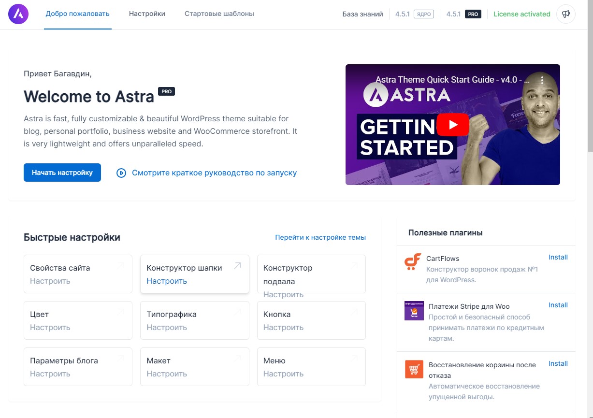The image size is (593, 418).
Task: Click the circled play icon beside quick-start guide link
Action: coord(121,173)
